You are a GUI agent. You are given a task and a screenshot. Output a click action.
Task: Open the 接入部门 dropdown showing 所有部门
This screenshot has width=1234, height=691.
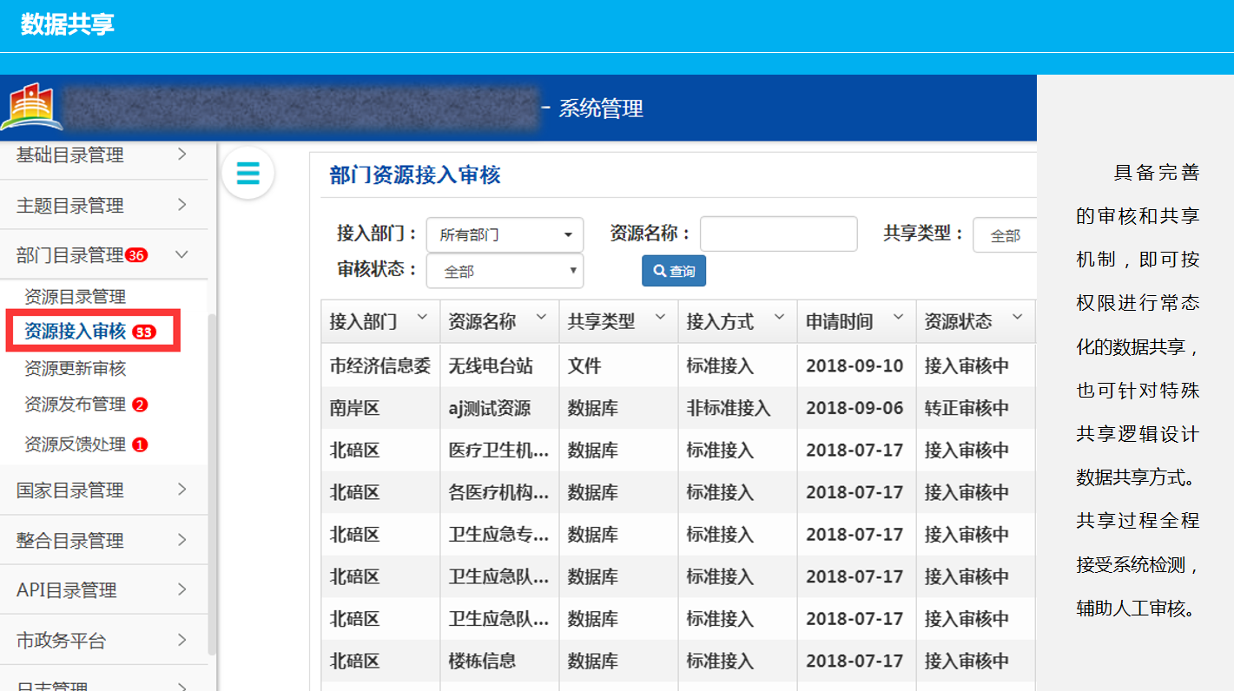(505, 234)
